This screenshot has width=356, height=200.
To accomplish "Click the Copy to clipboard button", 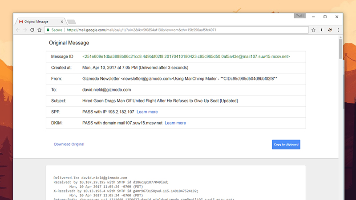I will pos(286,144).
